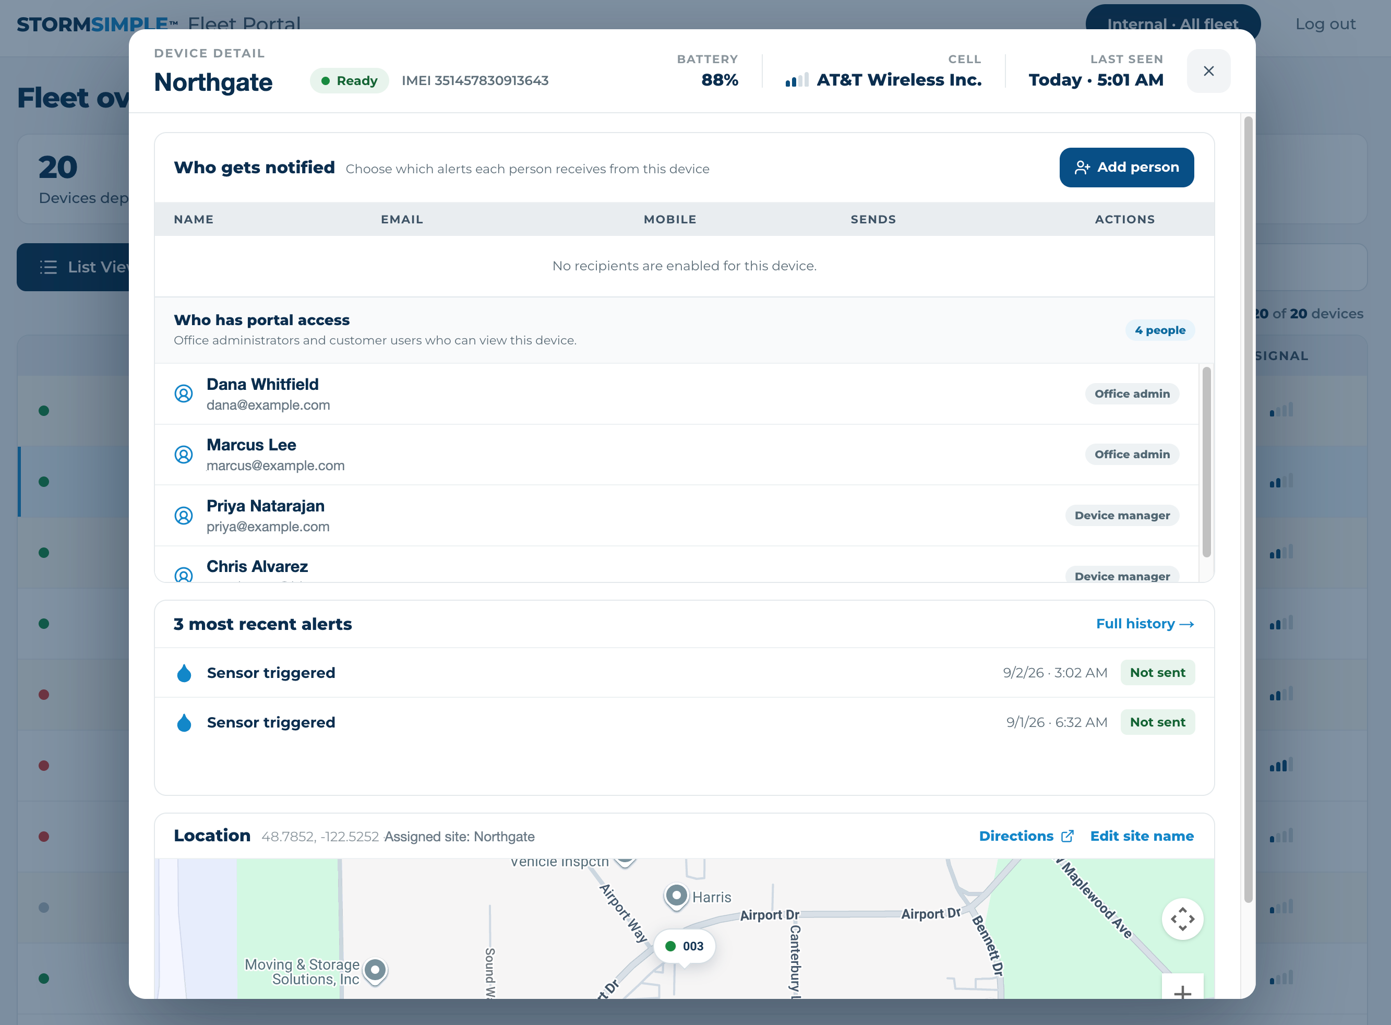This screenshot has height=1025, width=1391.
Task: Click the SENDS column header
Action: [873, 219]
